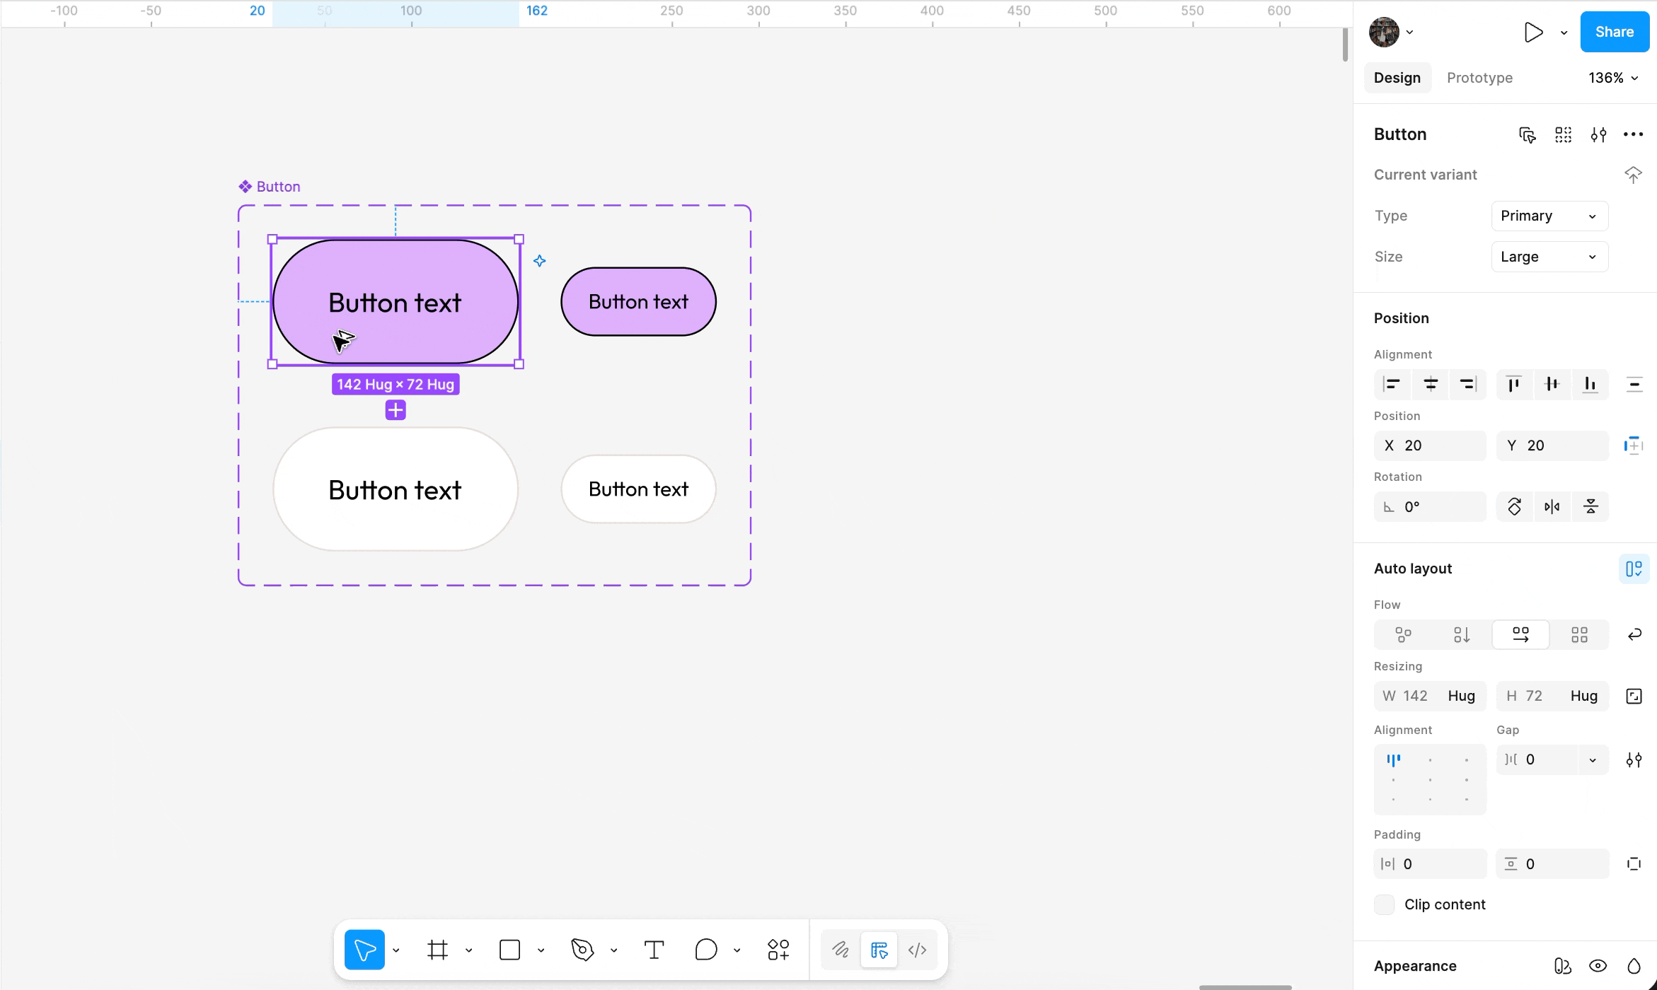Click the Present play button

pos(1532,32)
